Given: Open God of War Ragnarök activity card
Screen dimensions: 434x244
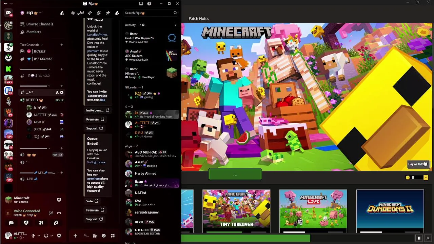Looking at the screenshot, I should (x=151, y=38).
